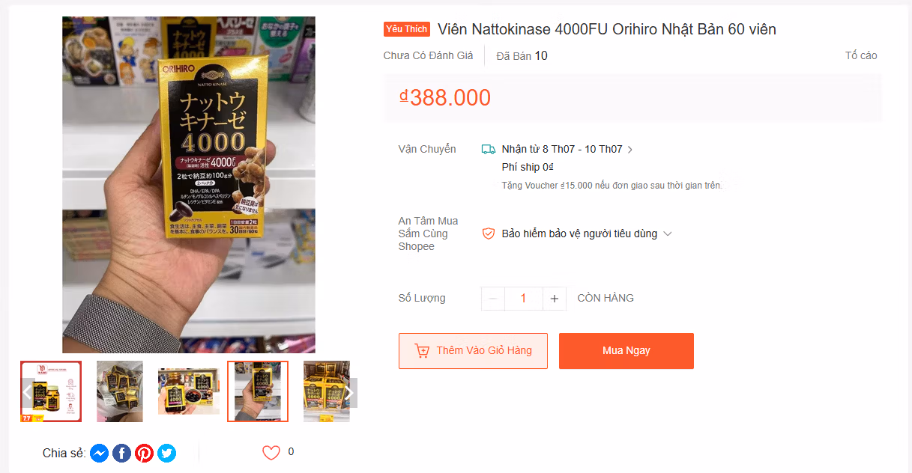Click Thêm Vào Giỏ Hàng button

point(473,351)
